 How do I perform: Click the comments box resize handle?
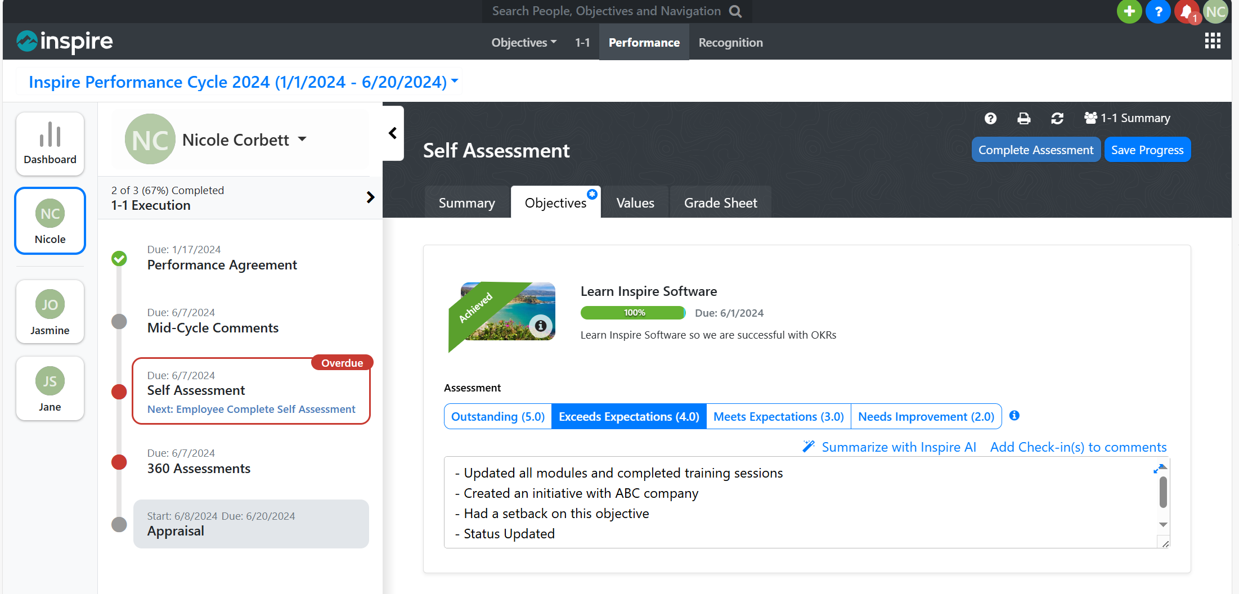pos(1165,543)
